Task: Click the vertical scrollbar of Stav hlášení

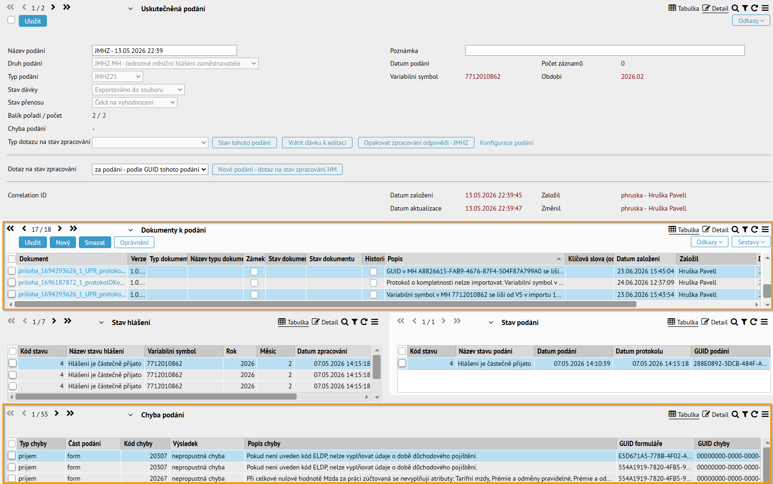Action: tap(376, 367)
